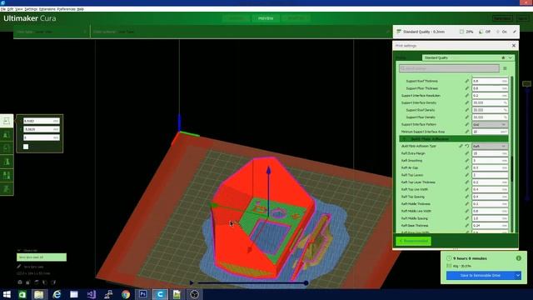
Task: Select the Scale tool in left toolbar
Action: (x=7, y=135)
